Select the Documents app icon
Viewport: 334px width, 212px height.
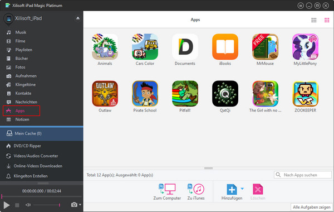(185, 47)
